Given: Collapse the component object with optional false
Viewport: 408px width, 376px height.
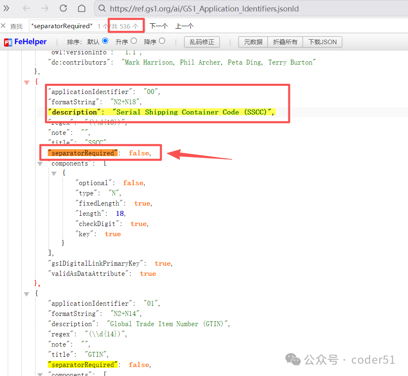Looking at the screenshot, I should (54, 174).
